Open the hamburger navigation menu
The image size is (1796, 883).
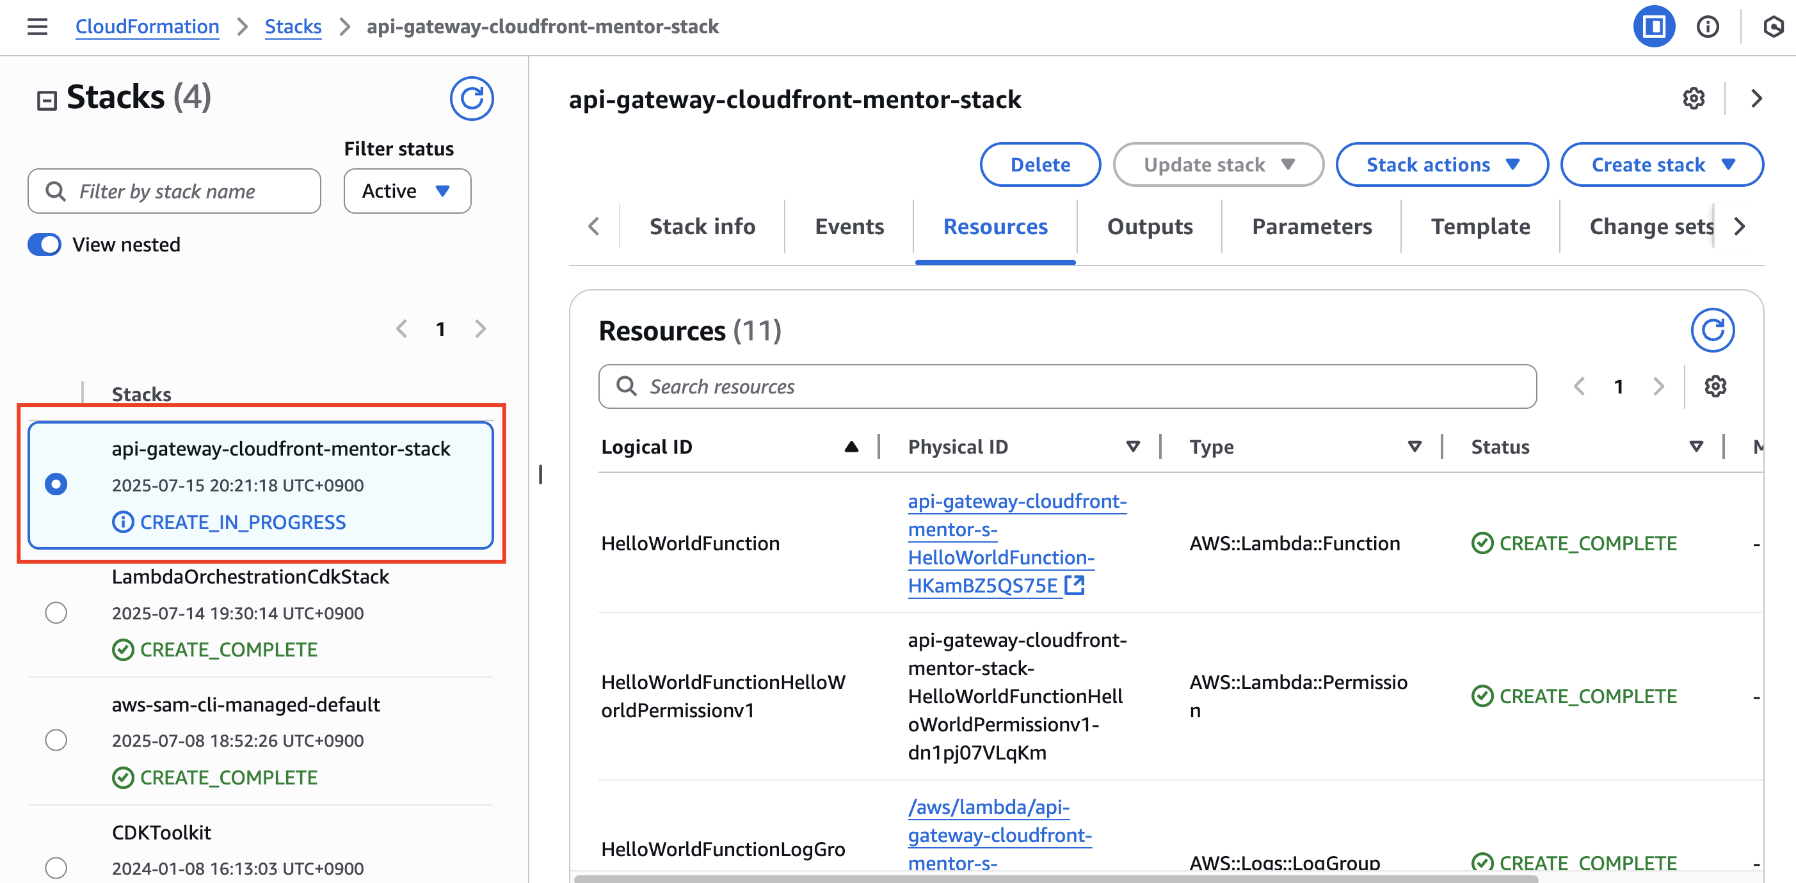[37, 26]
